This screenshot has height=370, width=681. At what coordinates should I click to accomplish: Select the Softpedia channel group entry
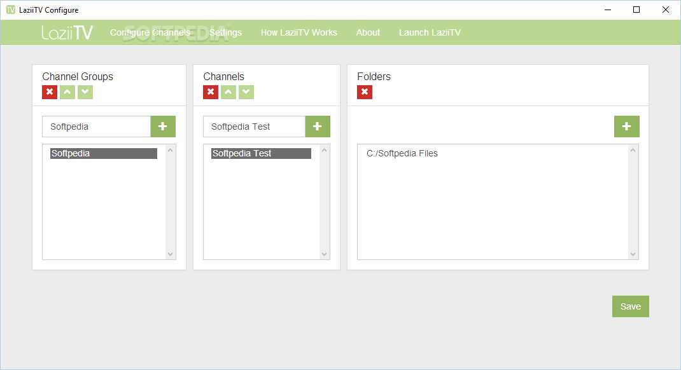point(103,154)
